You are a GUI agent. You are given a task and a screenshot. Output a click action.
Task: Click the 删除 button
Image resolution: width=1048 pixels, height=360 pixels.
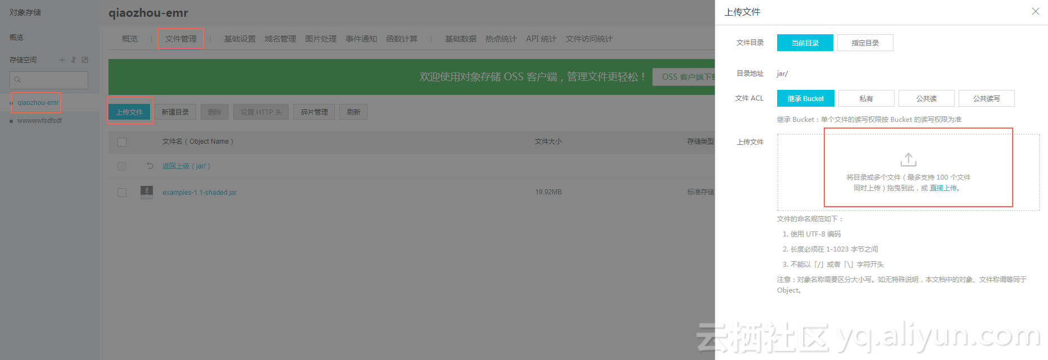tap(215, 112)
